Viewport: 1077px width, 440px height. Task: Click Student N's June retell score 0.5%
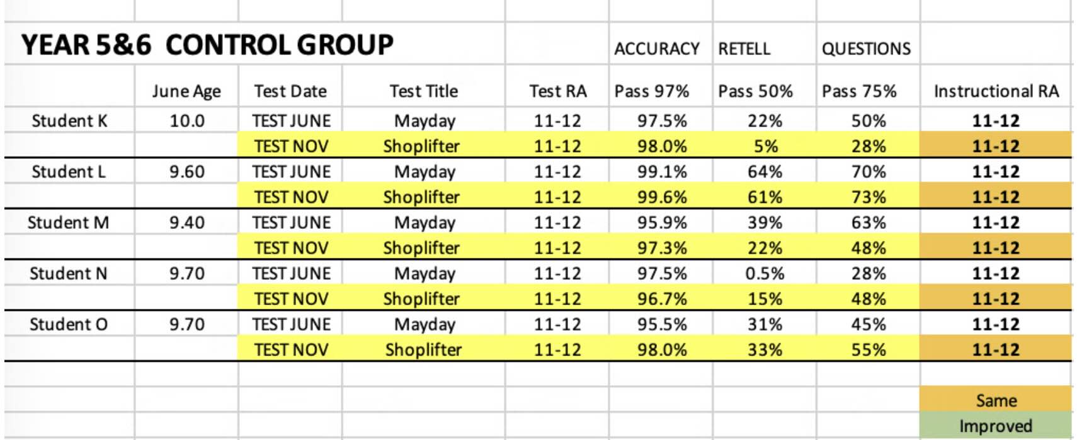[765, 274]
